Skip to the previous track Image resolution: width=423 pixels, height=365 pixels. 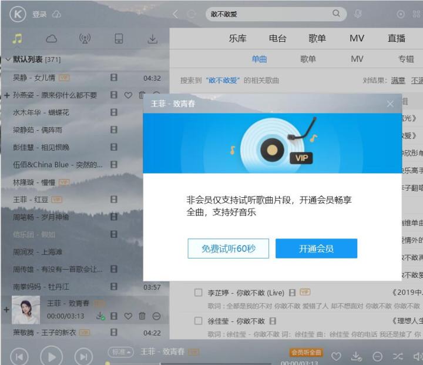point(19,357)
